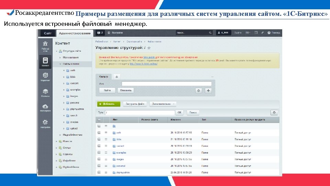Check the bitrix row checkbox
330x186 pixels.
pos(99,139)
